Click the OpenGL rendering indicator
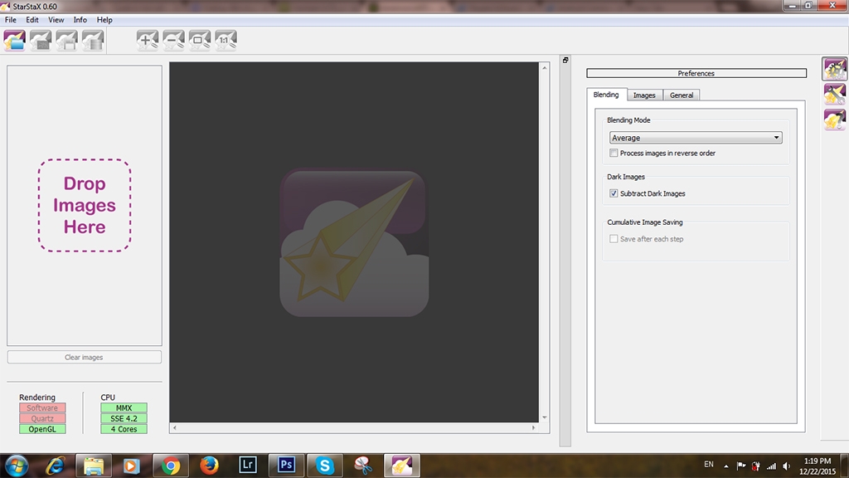 pos(42,429)
